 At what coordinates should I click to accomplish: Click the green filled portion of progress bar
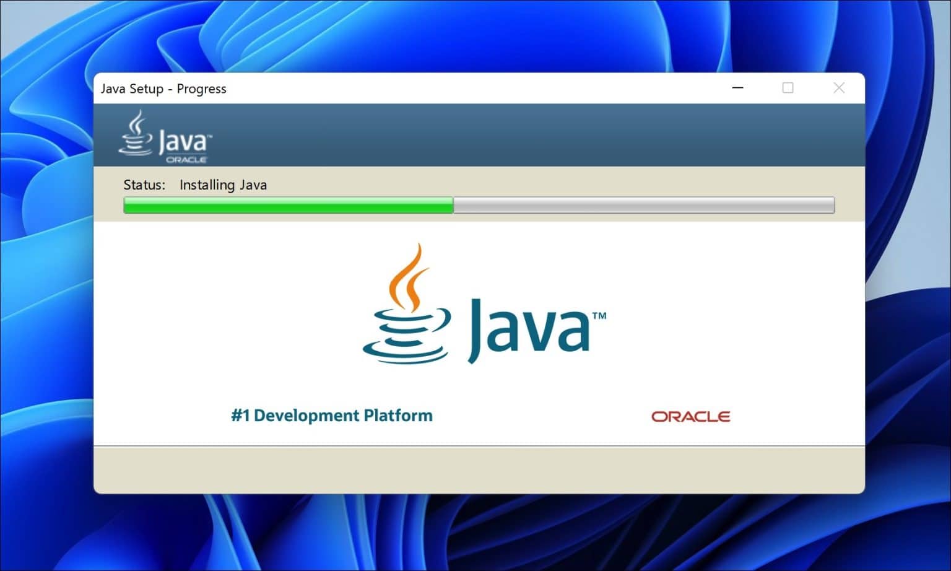[x=288, y=205]
